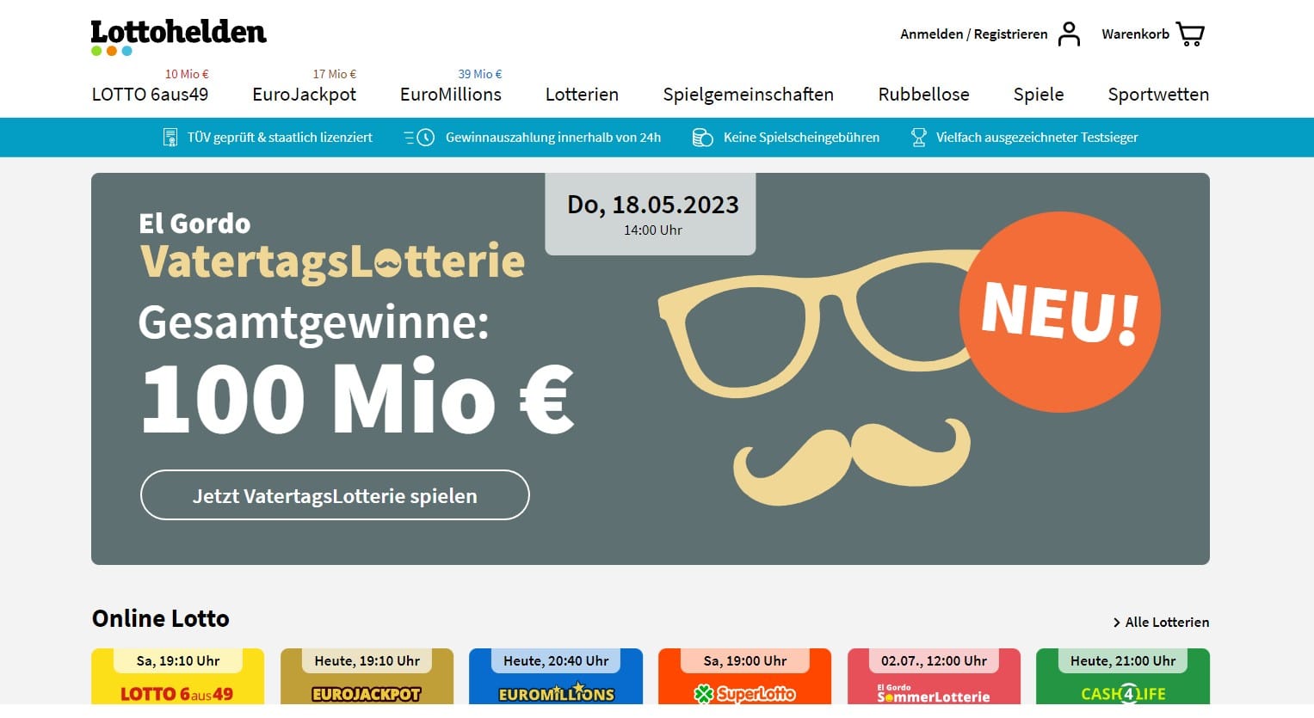Click '02.07., 12:00 Uhr' draw time tag
1314x718 pixels.
coord(934,660)
